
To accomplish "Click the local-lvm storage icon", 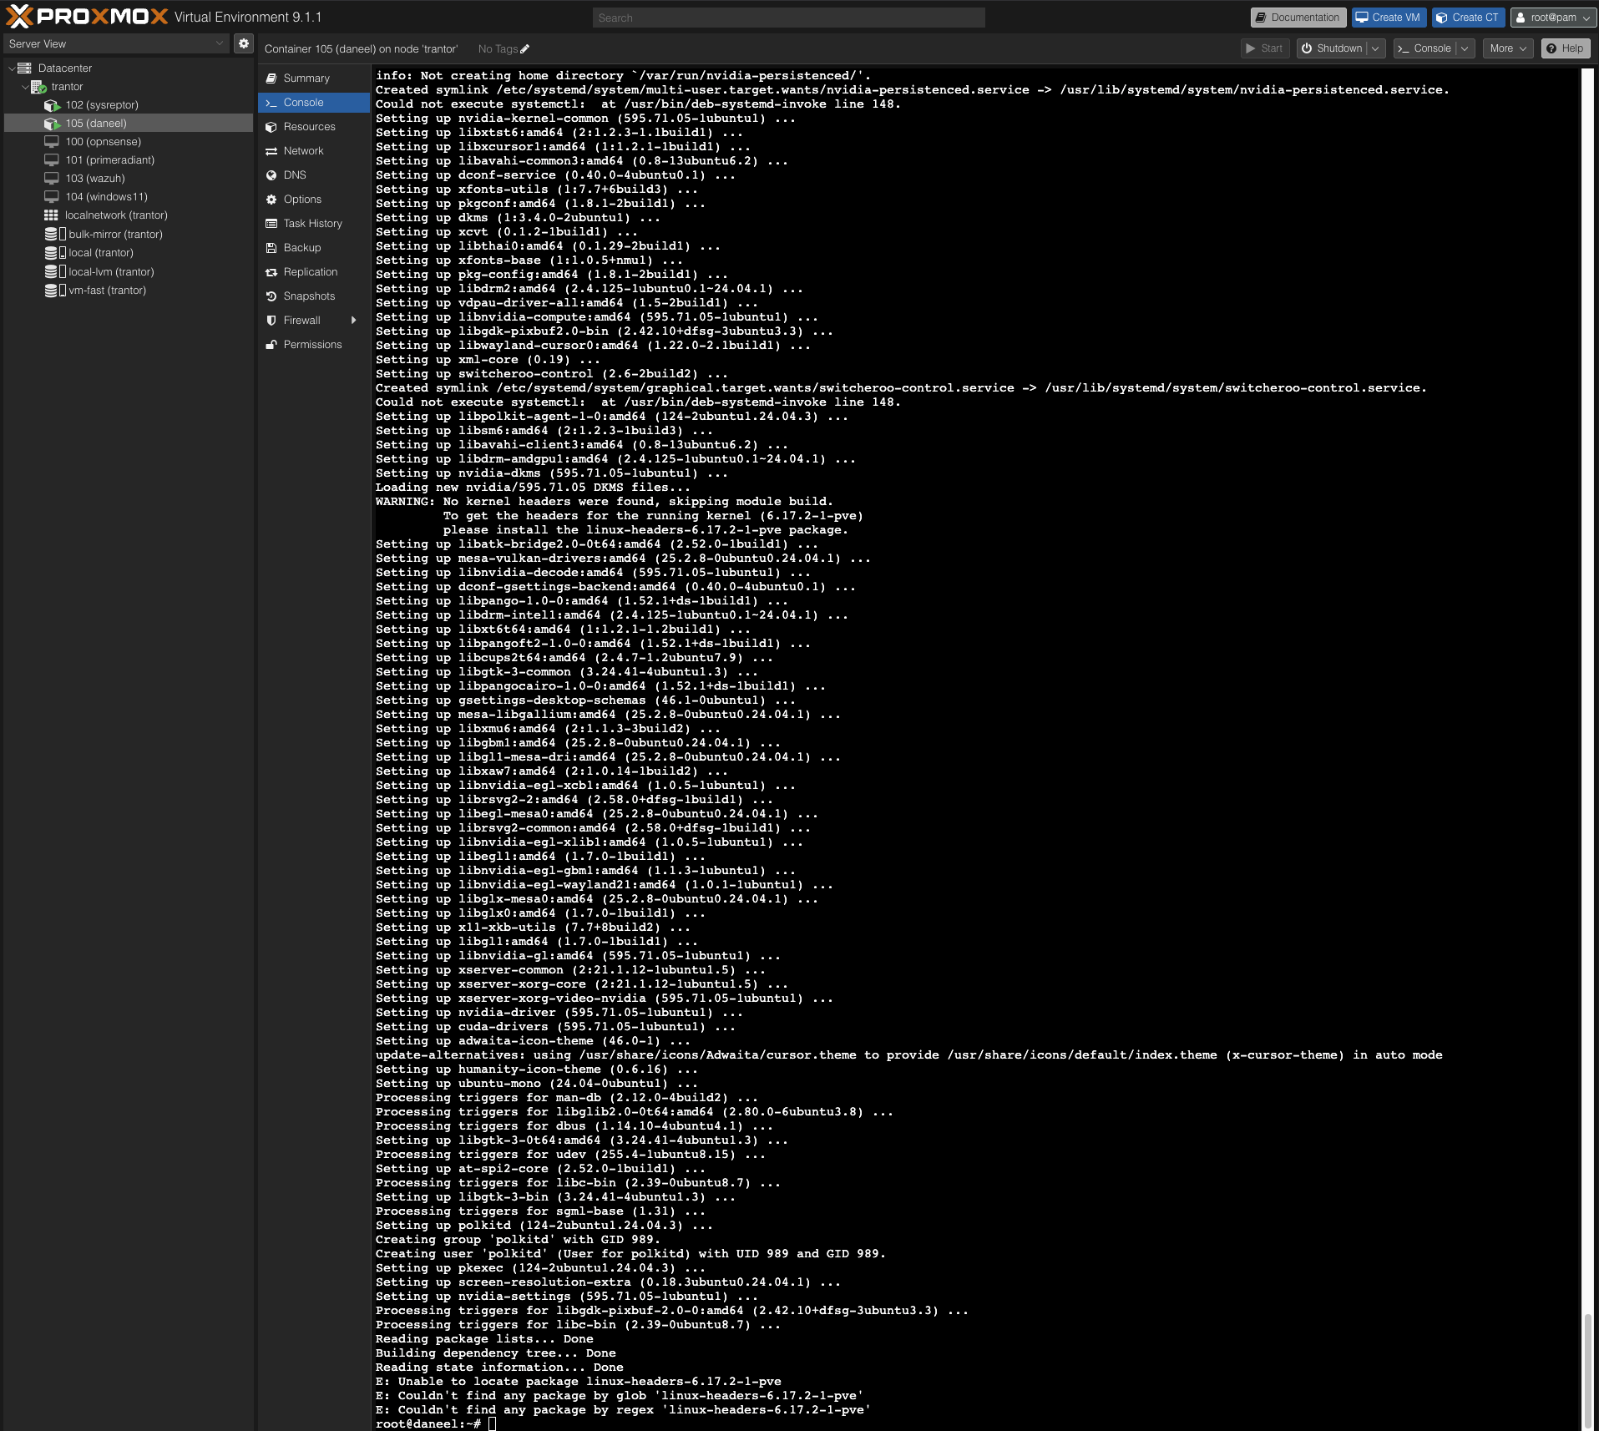I will (55, 272).
